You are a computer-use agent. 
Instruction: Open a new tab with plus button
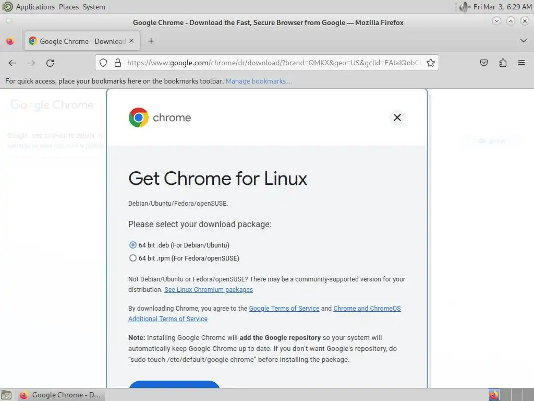(151, 41)
